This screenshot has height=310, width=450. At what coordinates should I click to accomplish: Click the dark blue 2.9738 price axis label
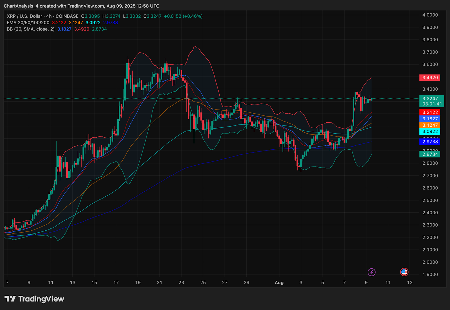coord(430,142)
